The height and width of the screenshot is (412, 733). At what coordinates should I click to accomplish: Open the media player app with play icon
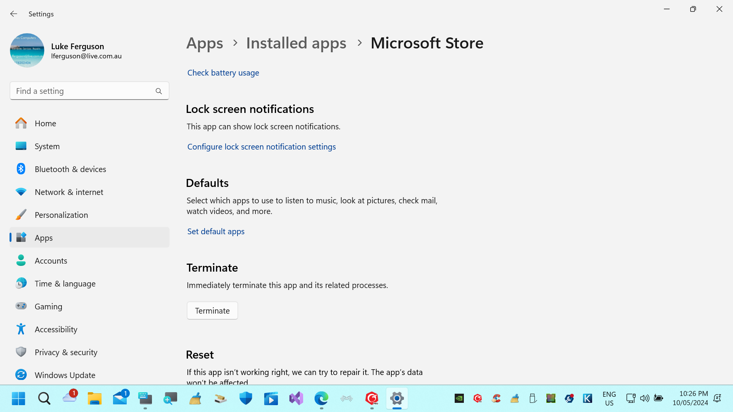click(x=271, y=399)
